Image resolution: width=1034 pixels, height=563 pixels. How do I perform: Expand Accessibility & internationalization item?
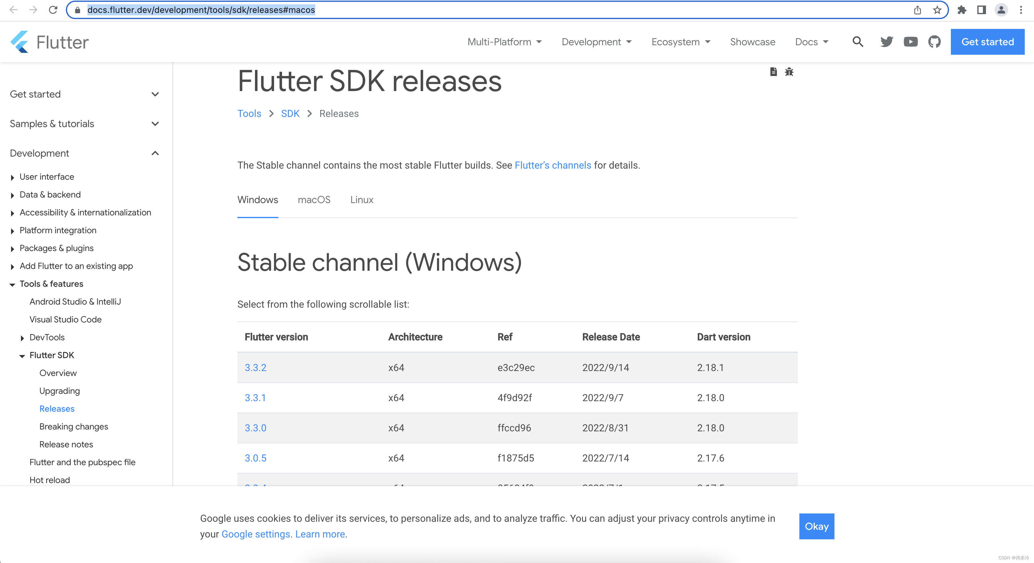tap(12, 213)
